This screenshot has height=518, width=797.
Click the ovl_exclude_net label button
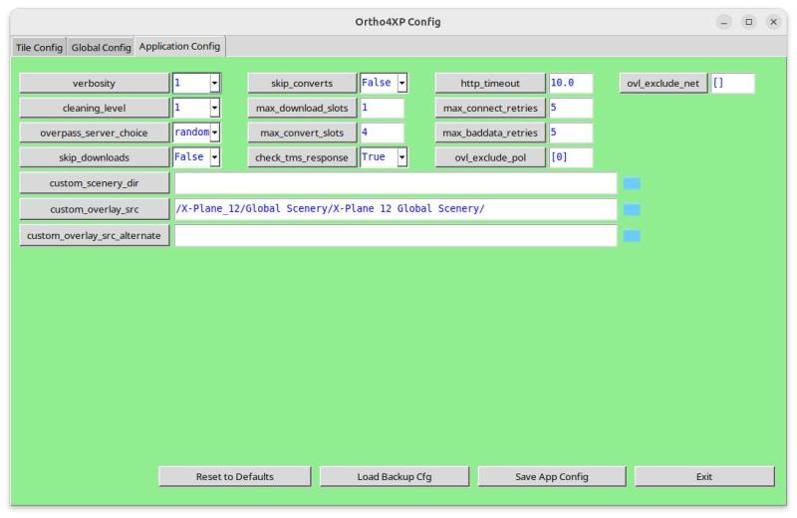[x=664, y=84]
